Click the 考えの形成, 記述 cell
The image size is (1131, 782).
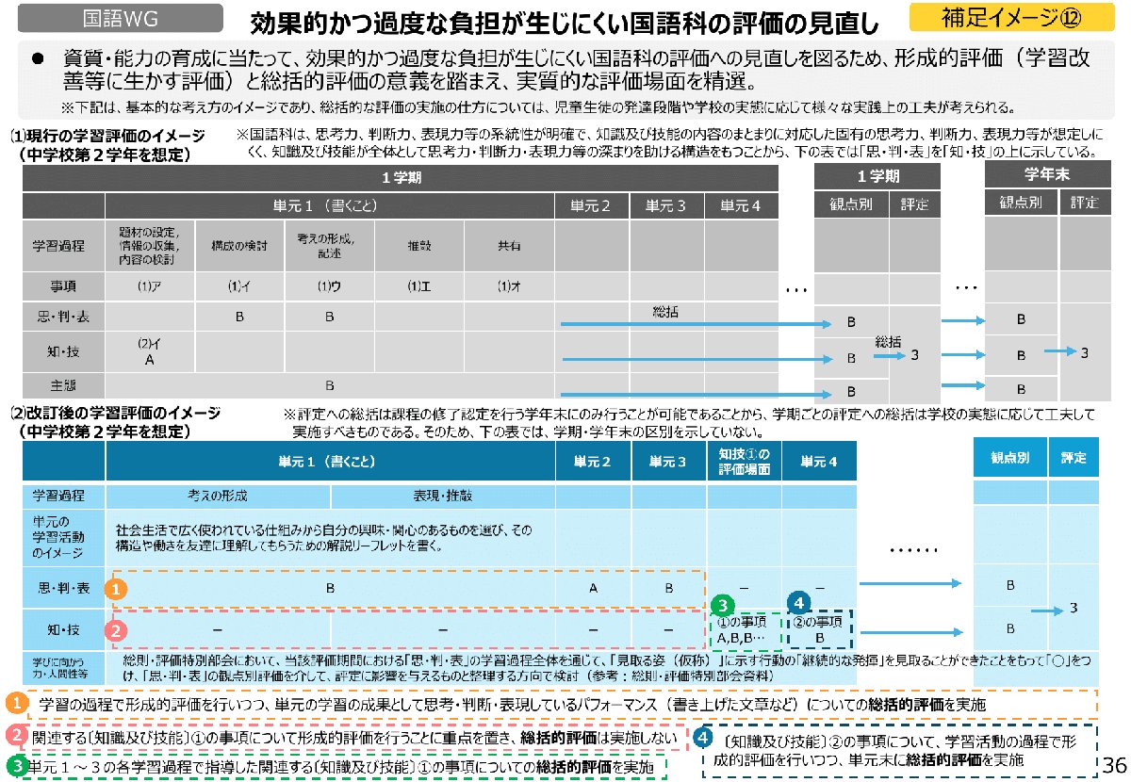(x=329, y=245)
